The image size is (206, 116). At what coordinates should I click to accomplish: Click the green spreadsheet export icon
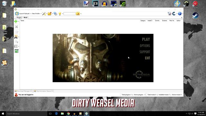(16, 51)
